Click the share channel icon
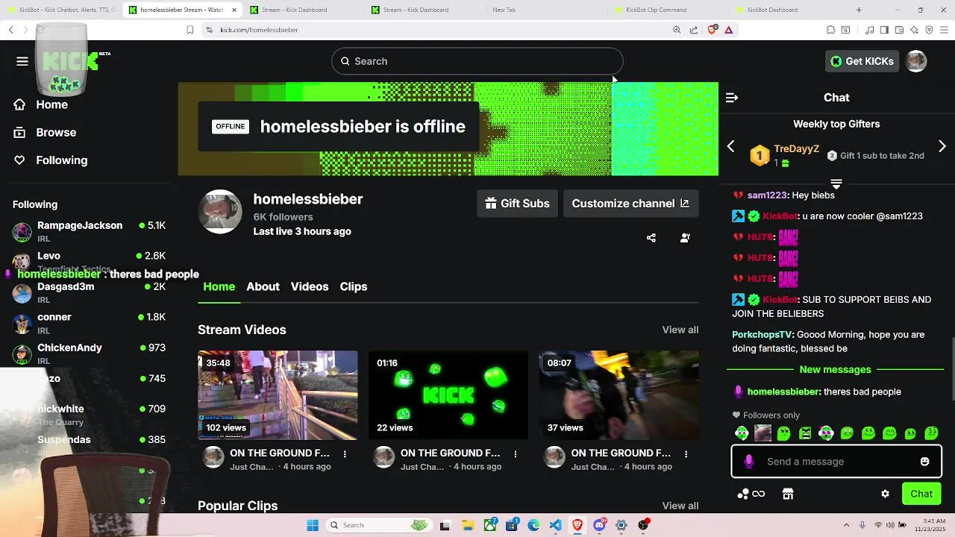 tap(651, 238)
